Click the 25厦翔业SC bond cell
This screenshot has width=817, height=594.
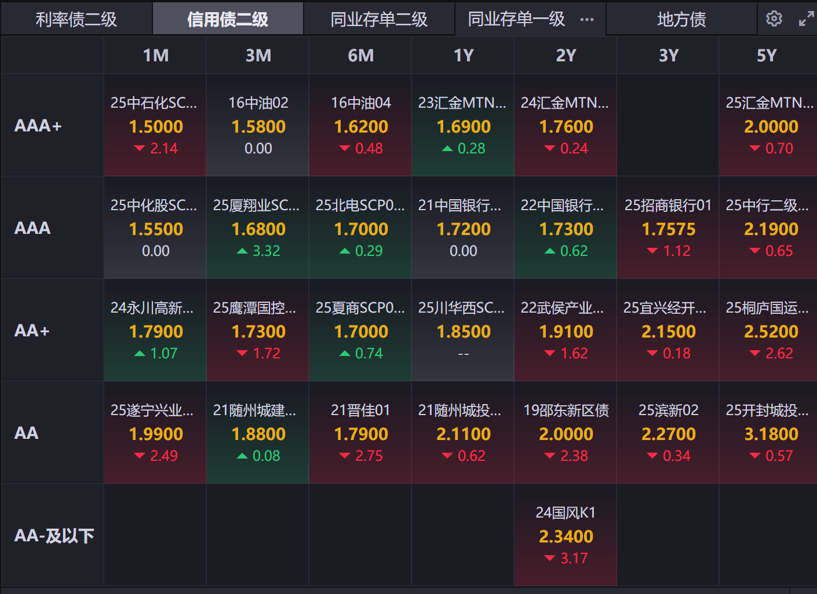coord(258,228)
